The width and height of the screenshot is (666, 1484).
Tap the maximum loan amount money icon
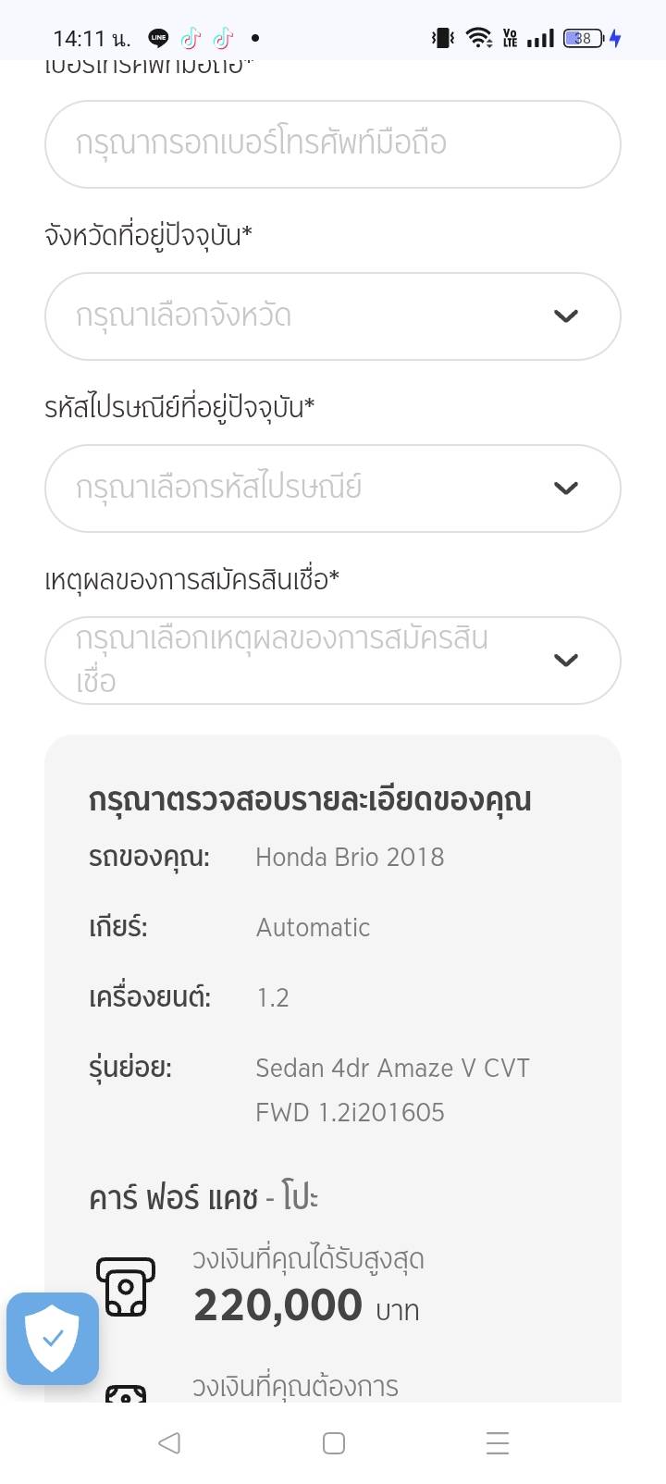[x=126, y=1286]
